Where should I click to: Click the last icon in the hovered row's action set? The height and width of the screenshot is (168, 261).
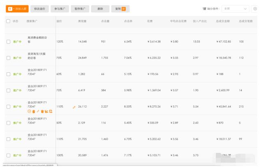(x=50, y=111)
